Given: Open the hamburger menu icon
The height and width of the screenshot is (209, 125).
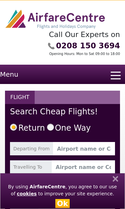Looking at the screenshot, I should (116, 75).
